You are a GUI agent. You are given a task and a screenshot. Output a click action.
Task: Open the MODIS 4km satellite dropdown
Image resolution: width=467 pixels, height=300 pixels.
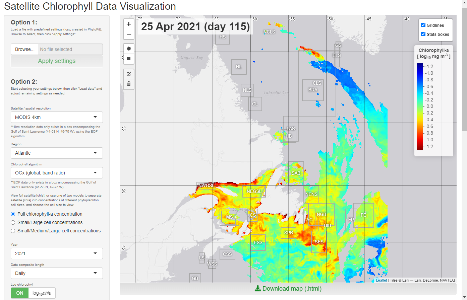(57, 117)
